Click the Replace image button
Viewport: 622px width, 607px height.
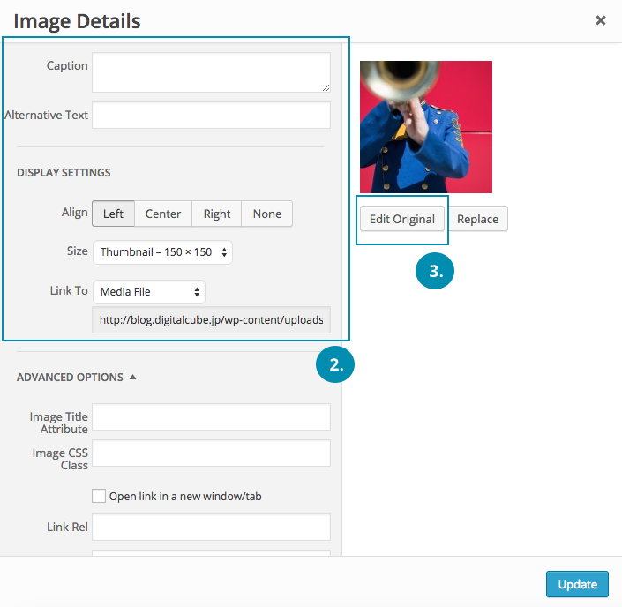coord(478,219)
